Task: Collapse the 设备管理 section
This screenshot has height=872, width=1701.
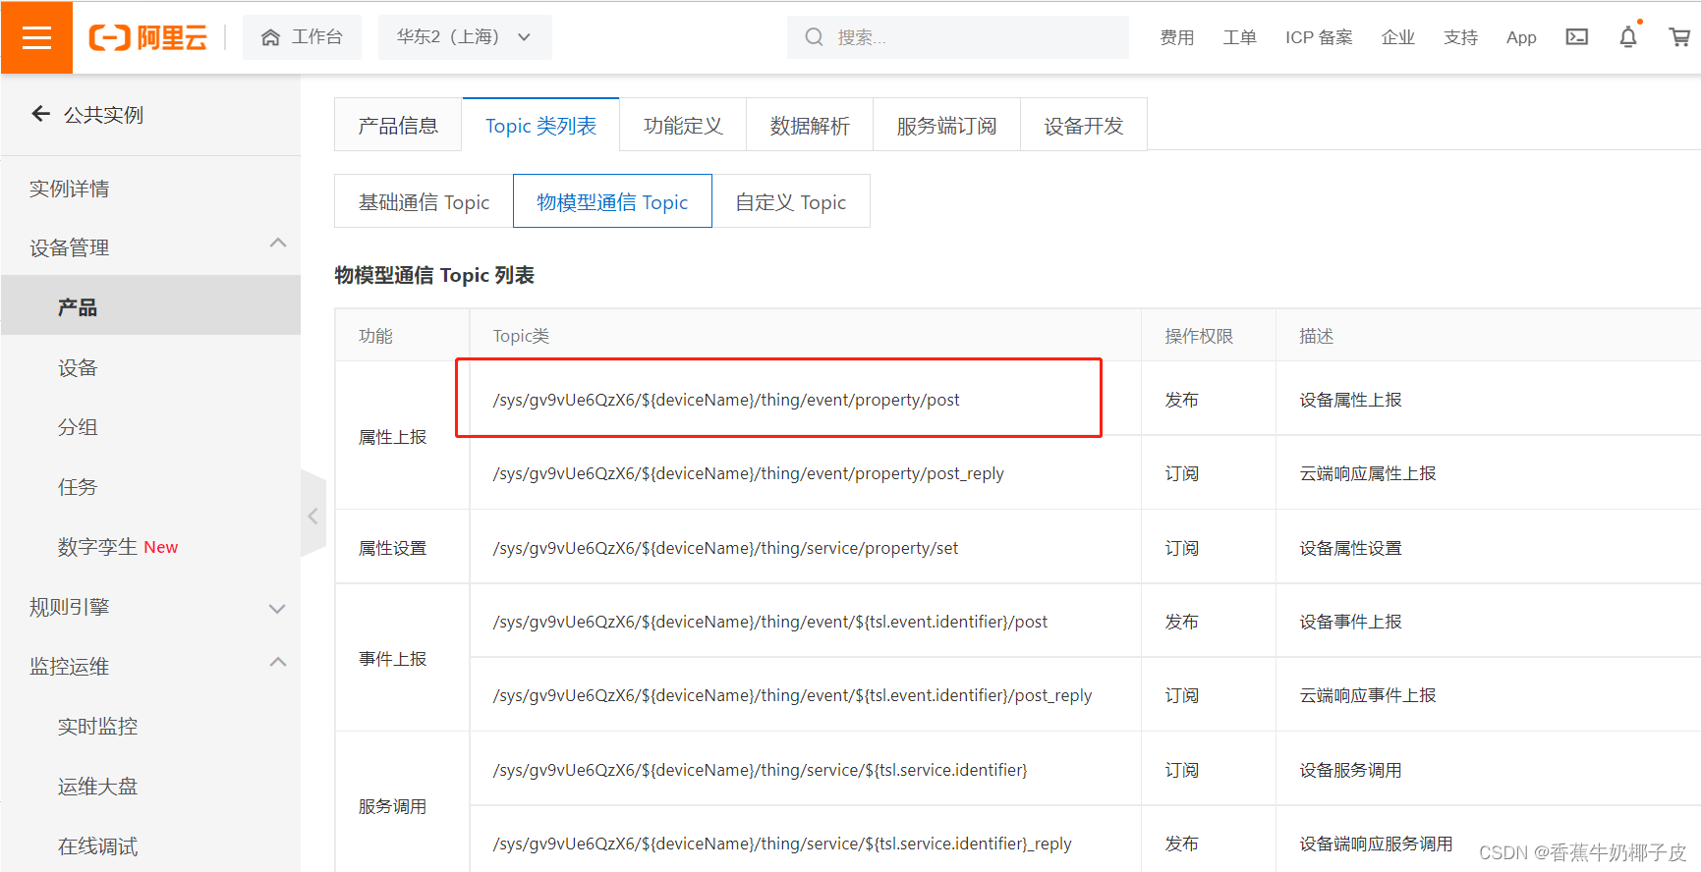Action: pyautogui.click(x=278, y=243)
